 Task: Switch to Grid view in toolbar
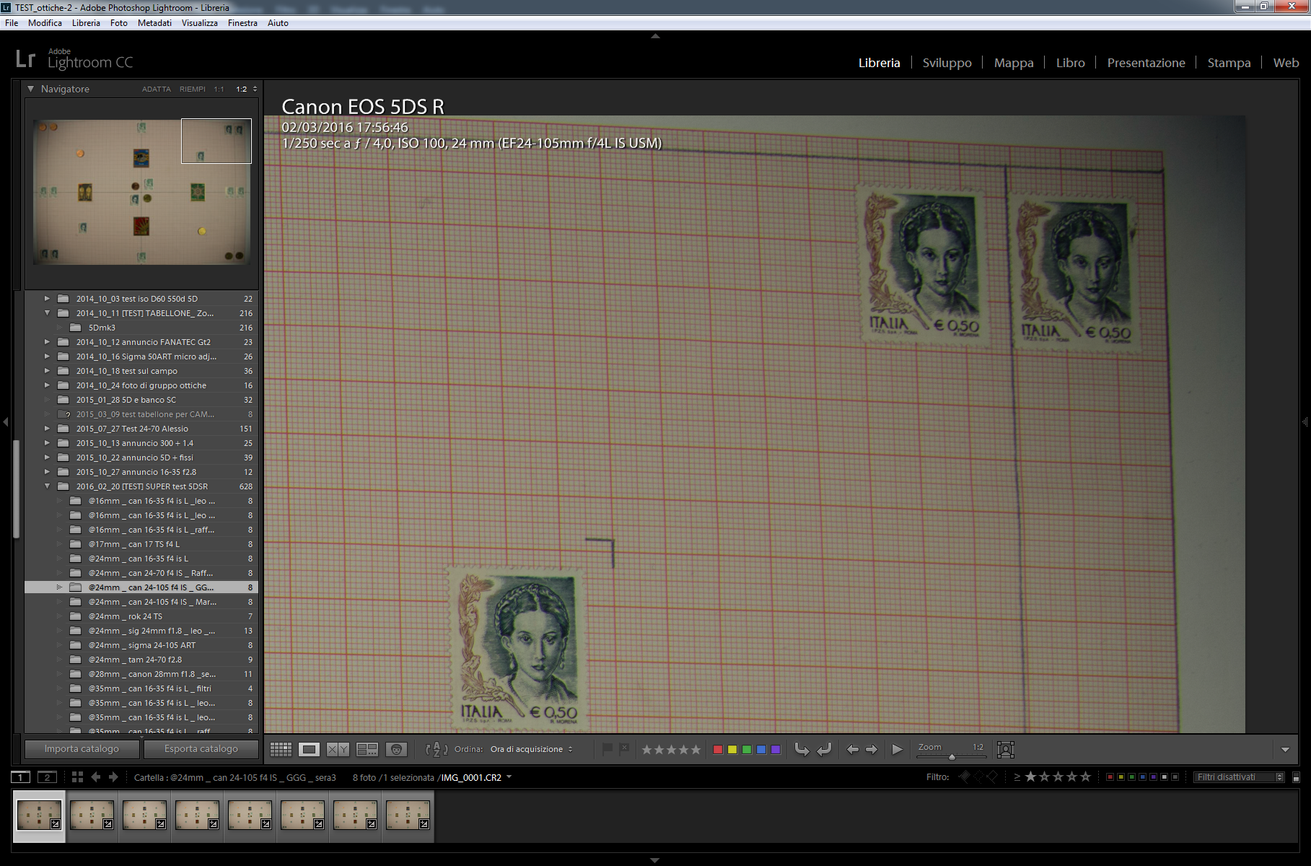[281, 750]
